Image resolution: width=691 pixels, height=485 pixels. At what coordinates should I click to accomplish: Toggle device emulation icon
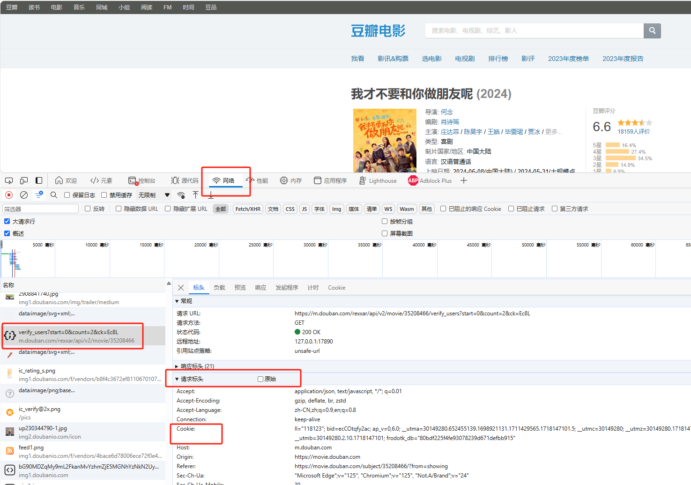pyautogui.click(x=24, y=180)
